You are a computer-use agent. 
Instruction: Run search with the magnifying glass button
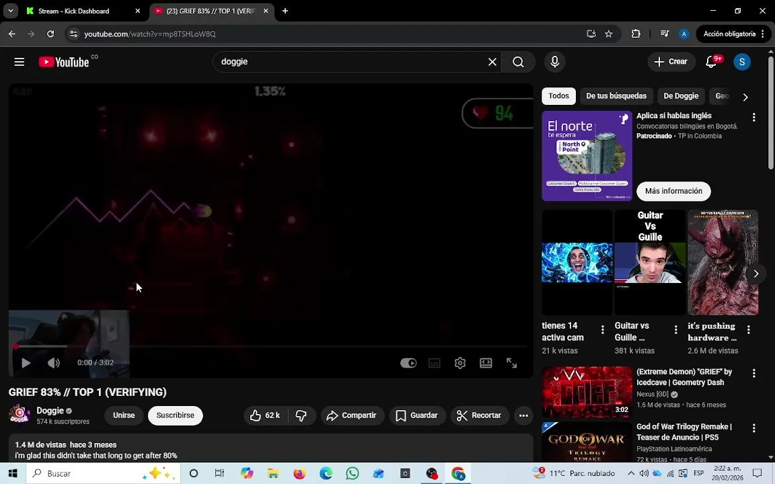(518, 62)
